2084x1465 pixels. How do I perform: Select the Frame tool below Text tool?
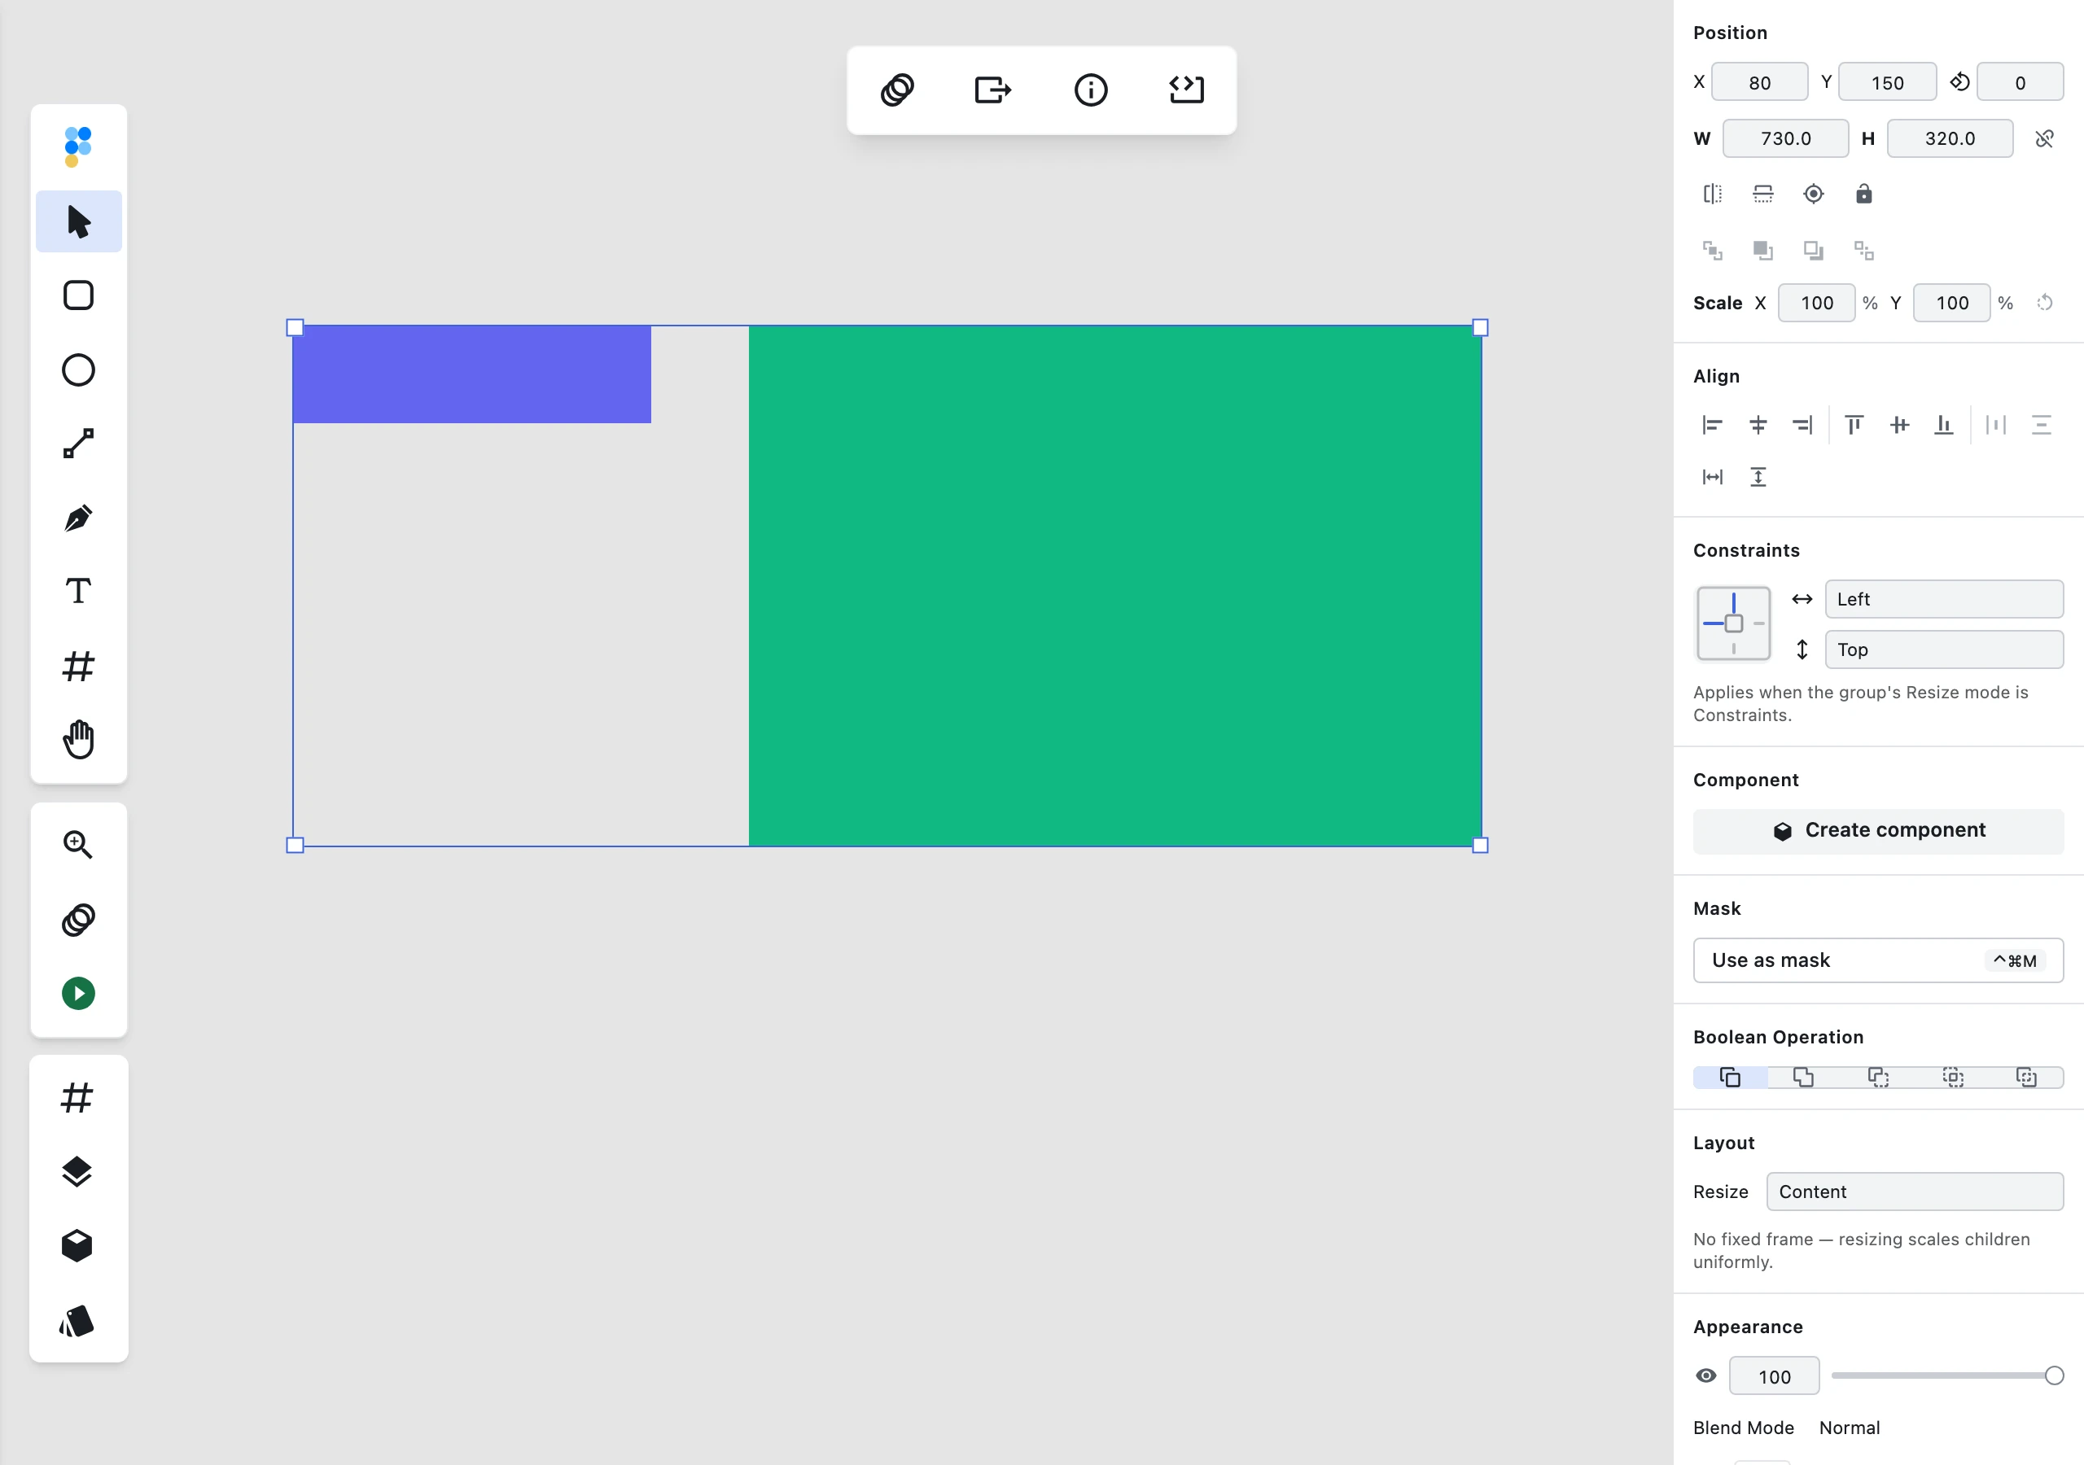click(79, 667)
